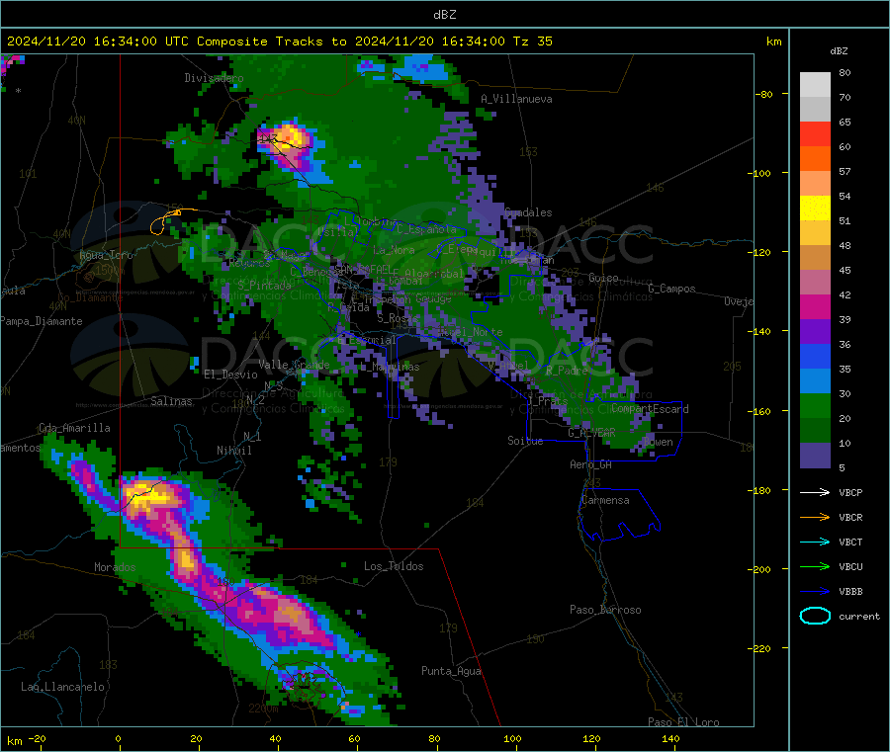Click the 'current' legend label text
Screen dimensions: 890x752
(859, 616)
